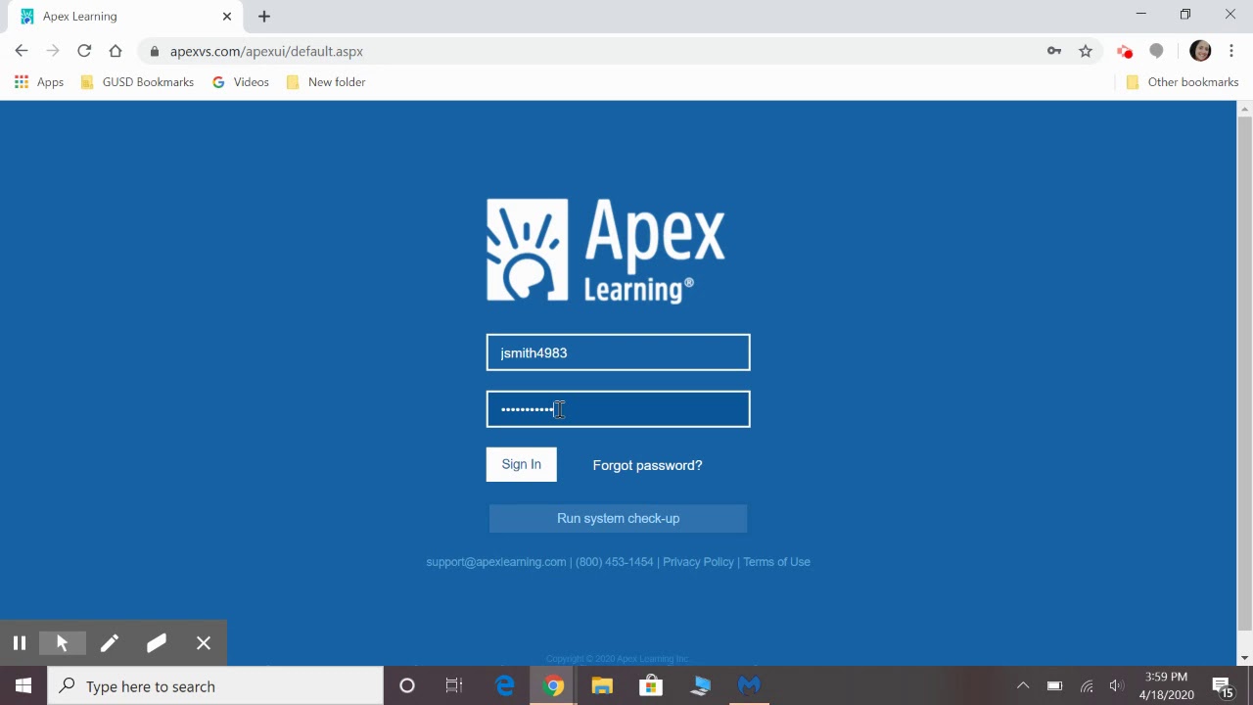The width and height of the screenshot is (1253, 705).
Task: Click the password input field
Action: coord(618,409)
